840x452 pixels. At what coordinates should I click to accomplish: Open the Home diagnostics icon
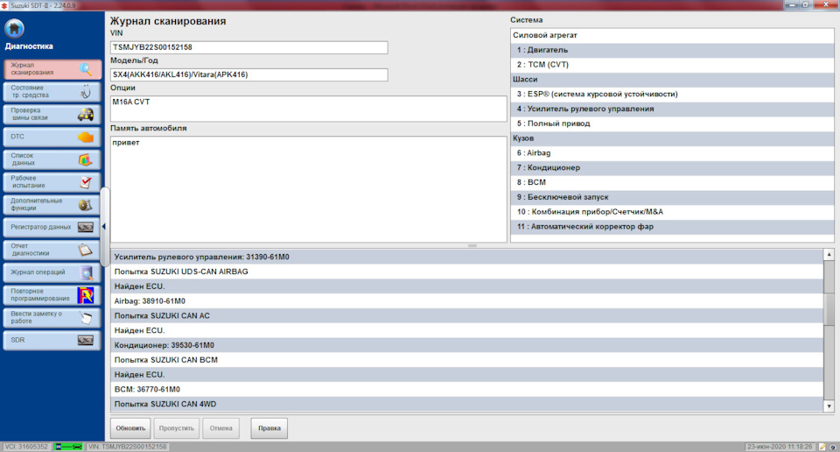15,29
